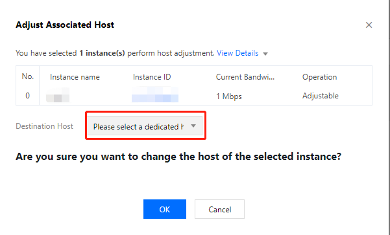Screen dimensions: 390x235
Task: Click the Destination Host dropdown arrow
Action: tap(193, 126)
